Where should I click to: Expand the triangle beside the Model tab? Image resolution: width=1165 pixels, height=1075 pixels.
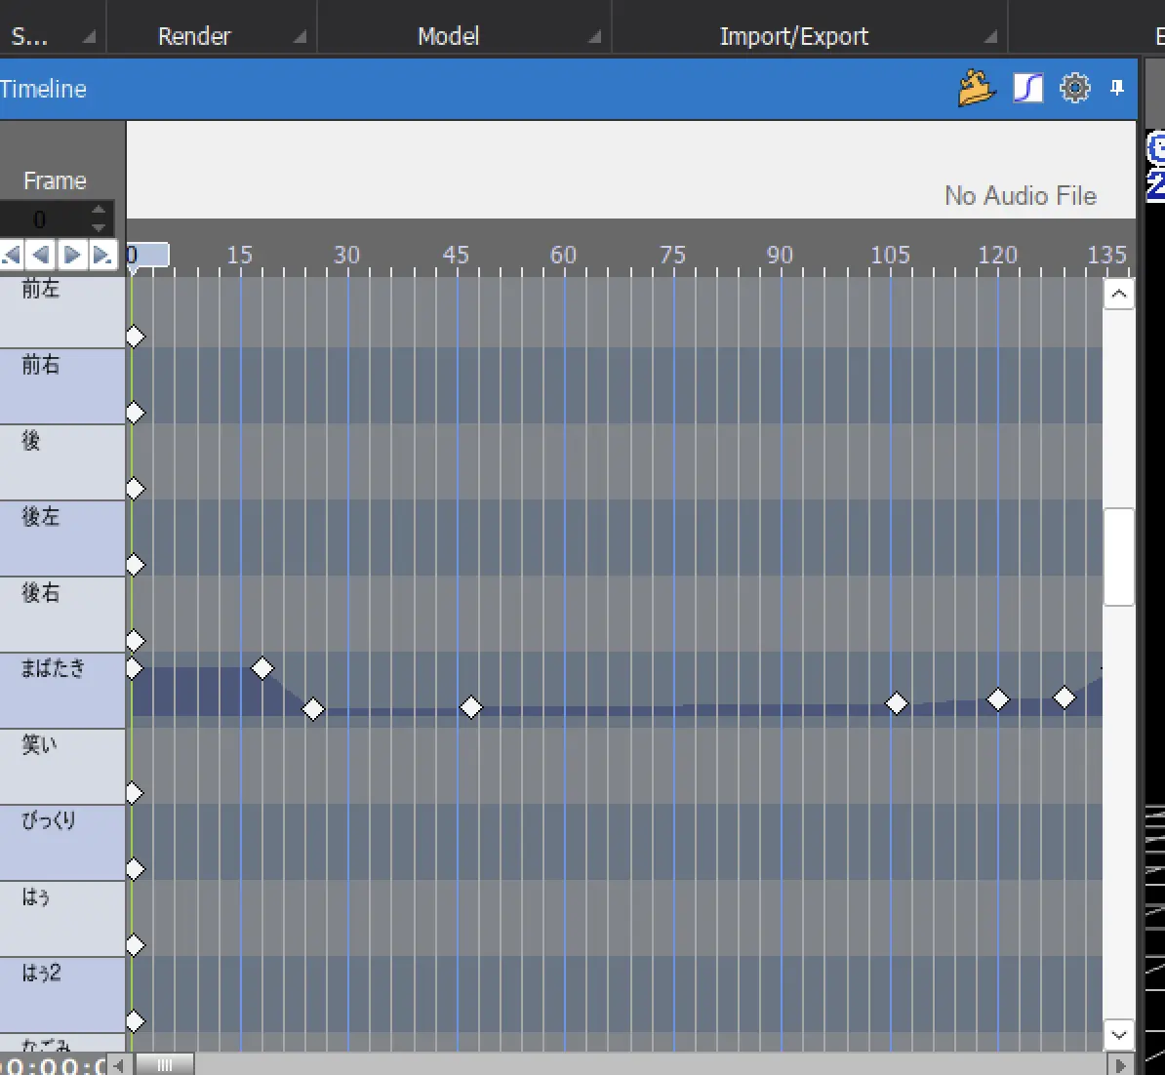pyautogui.click(x=593, y=36)
